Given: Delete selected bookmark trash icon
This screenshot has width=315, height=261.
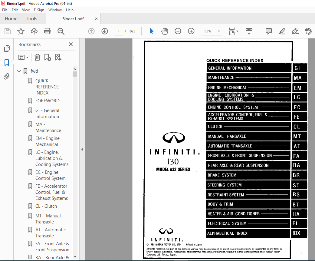Looking at the screenshot, I should pyautogui.click(x=37, y=58).
